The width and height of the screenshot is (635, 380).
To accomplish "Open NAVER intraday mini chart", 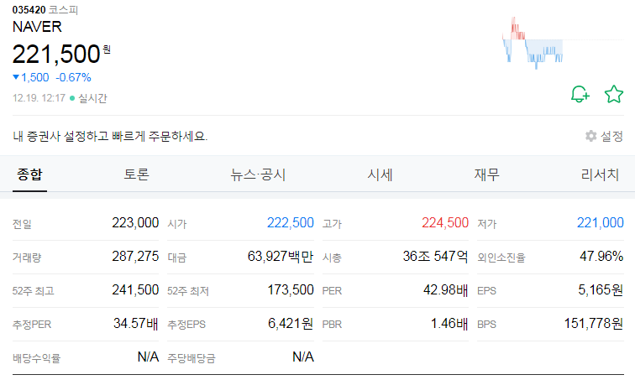I will point(563,43).
